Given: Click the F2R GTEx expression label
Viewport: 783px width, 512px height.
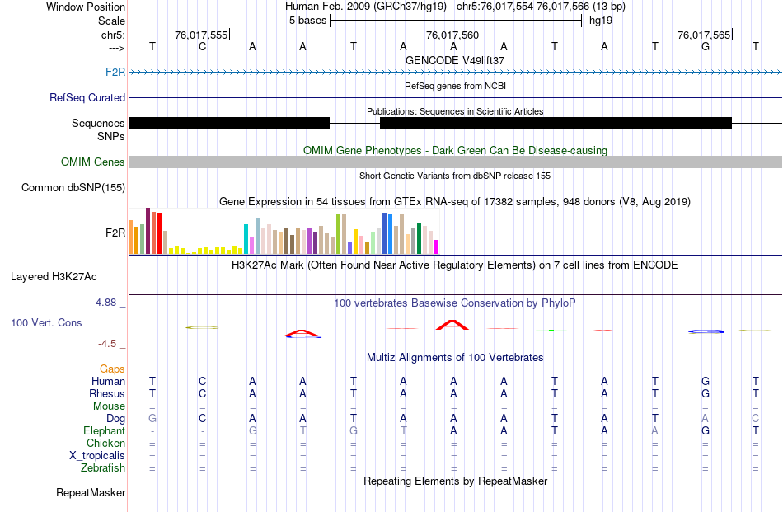Looking at the screenshot, I should point(115,233).
